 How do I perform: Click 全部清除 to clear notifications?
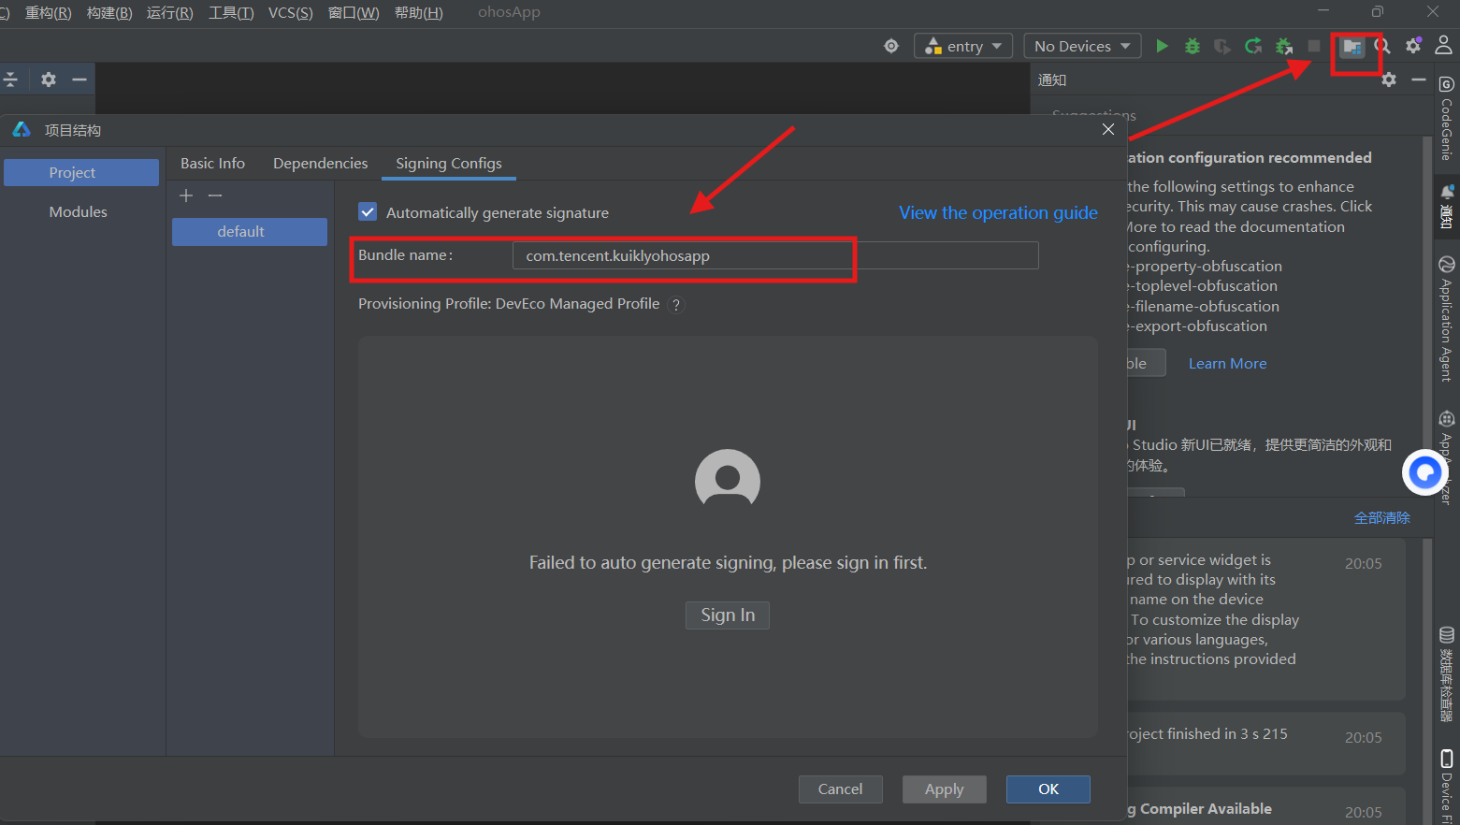[1381, 517]
